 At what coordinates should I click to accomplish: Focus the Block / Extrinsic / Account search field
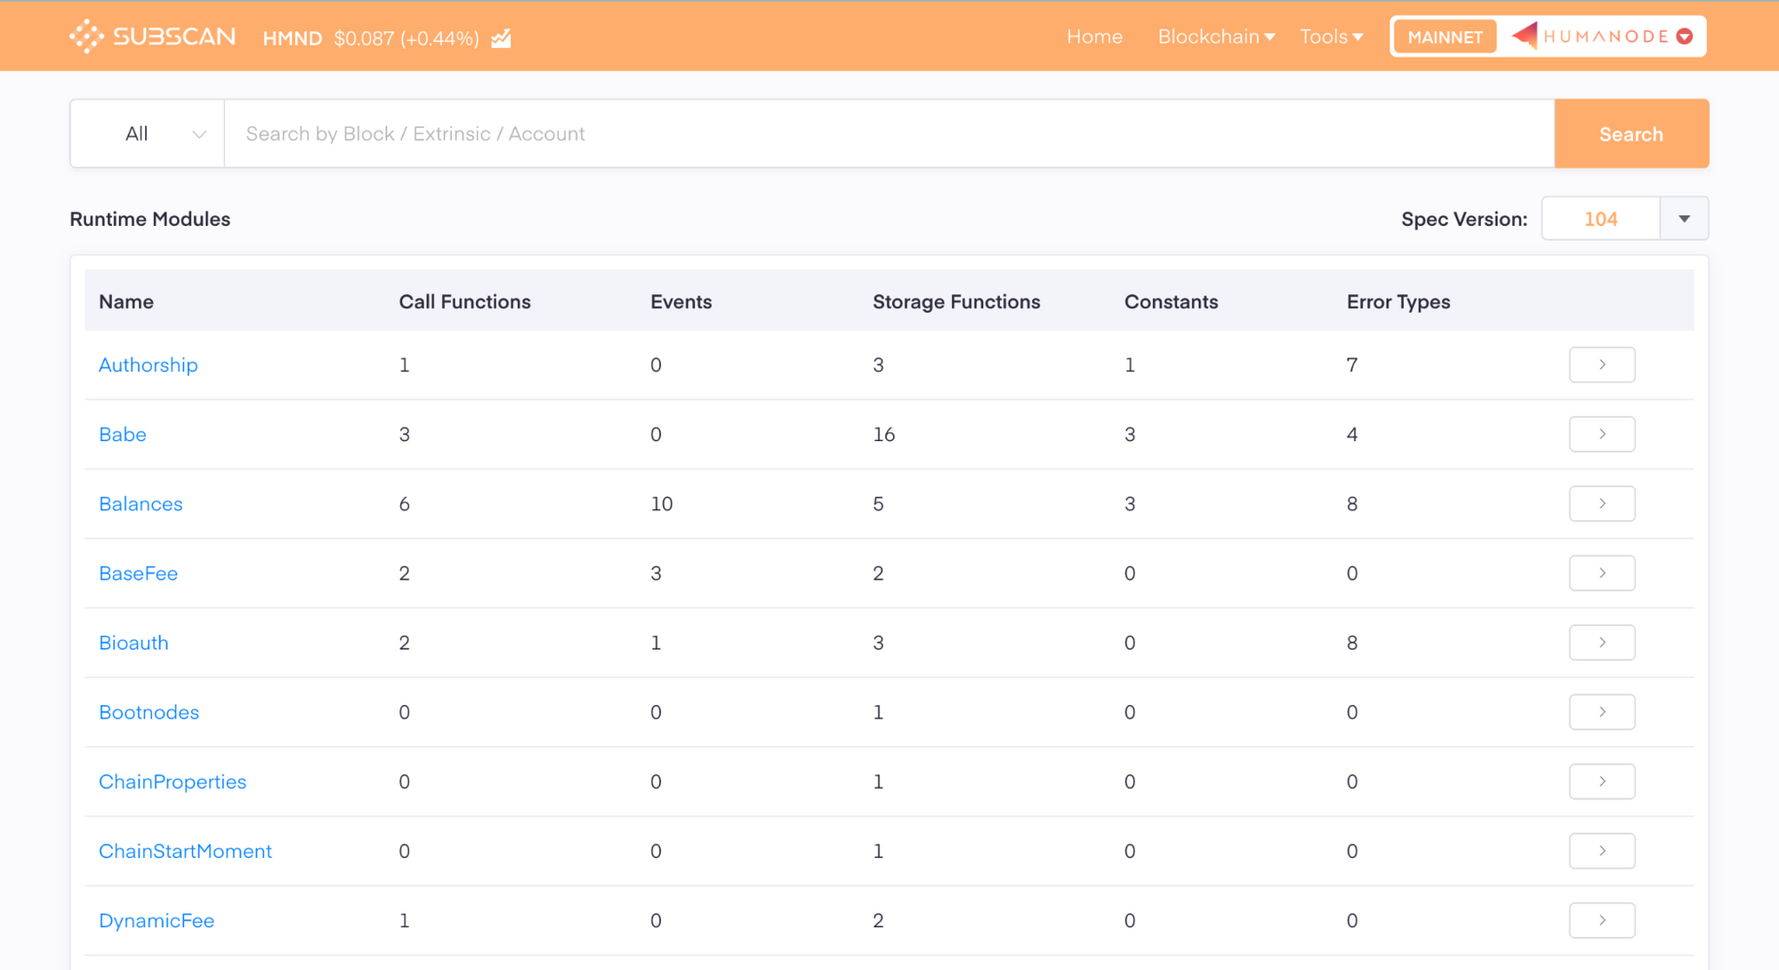[x=889, y=133]
